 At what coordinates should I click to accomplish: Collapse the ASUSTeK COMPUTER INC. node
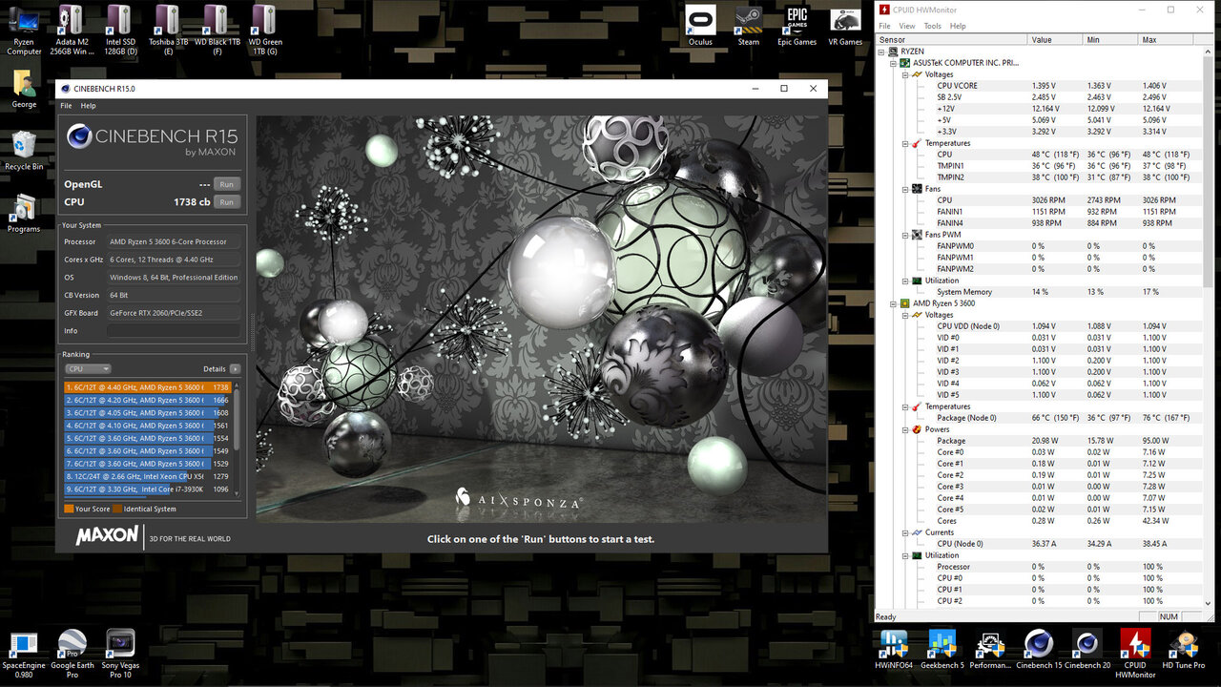pos(894,63)
